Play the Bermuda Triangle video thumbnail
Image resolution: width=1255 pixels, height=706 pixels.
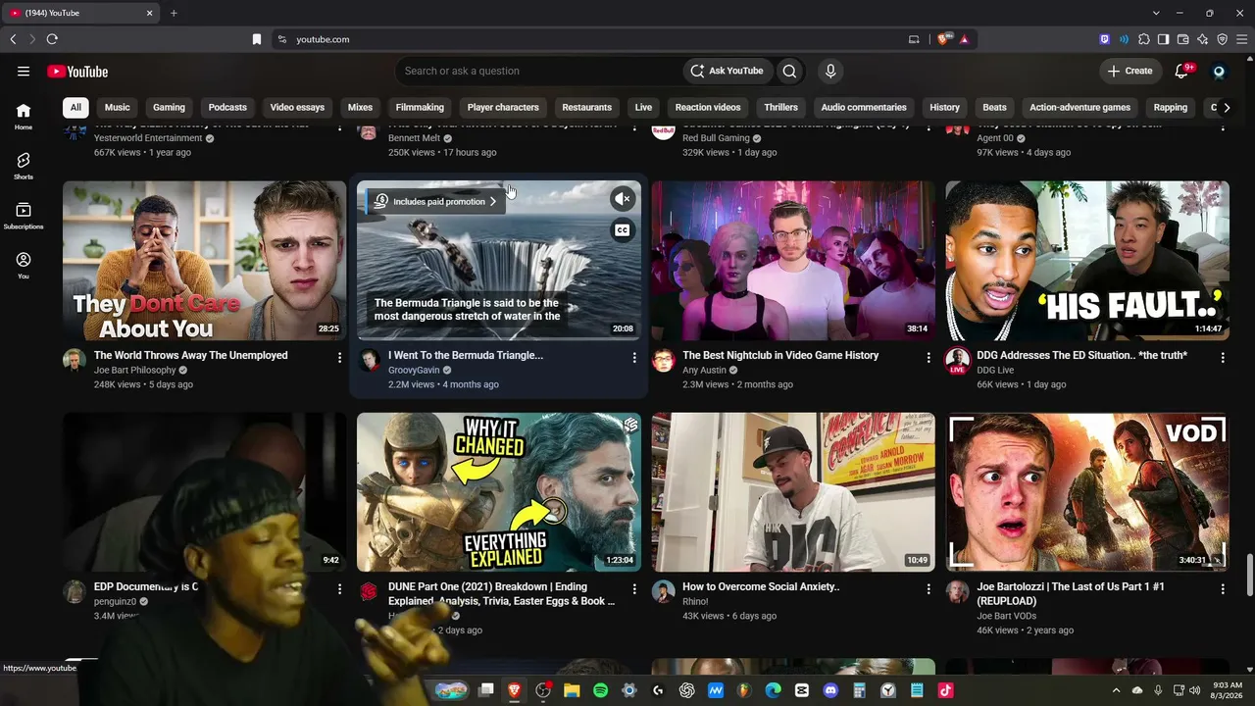click(499, 260)
